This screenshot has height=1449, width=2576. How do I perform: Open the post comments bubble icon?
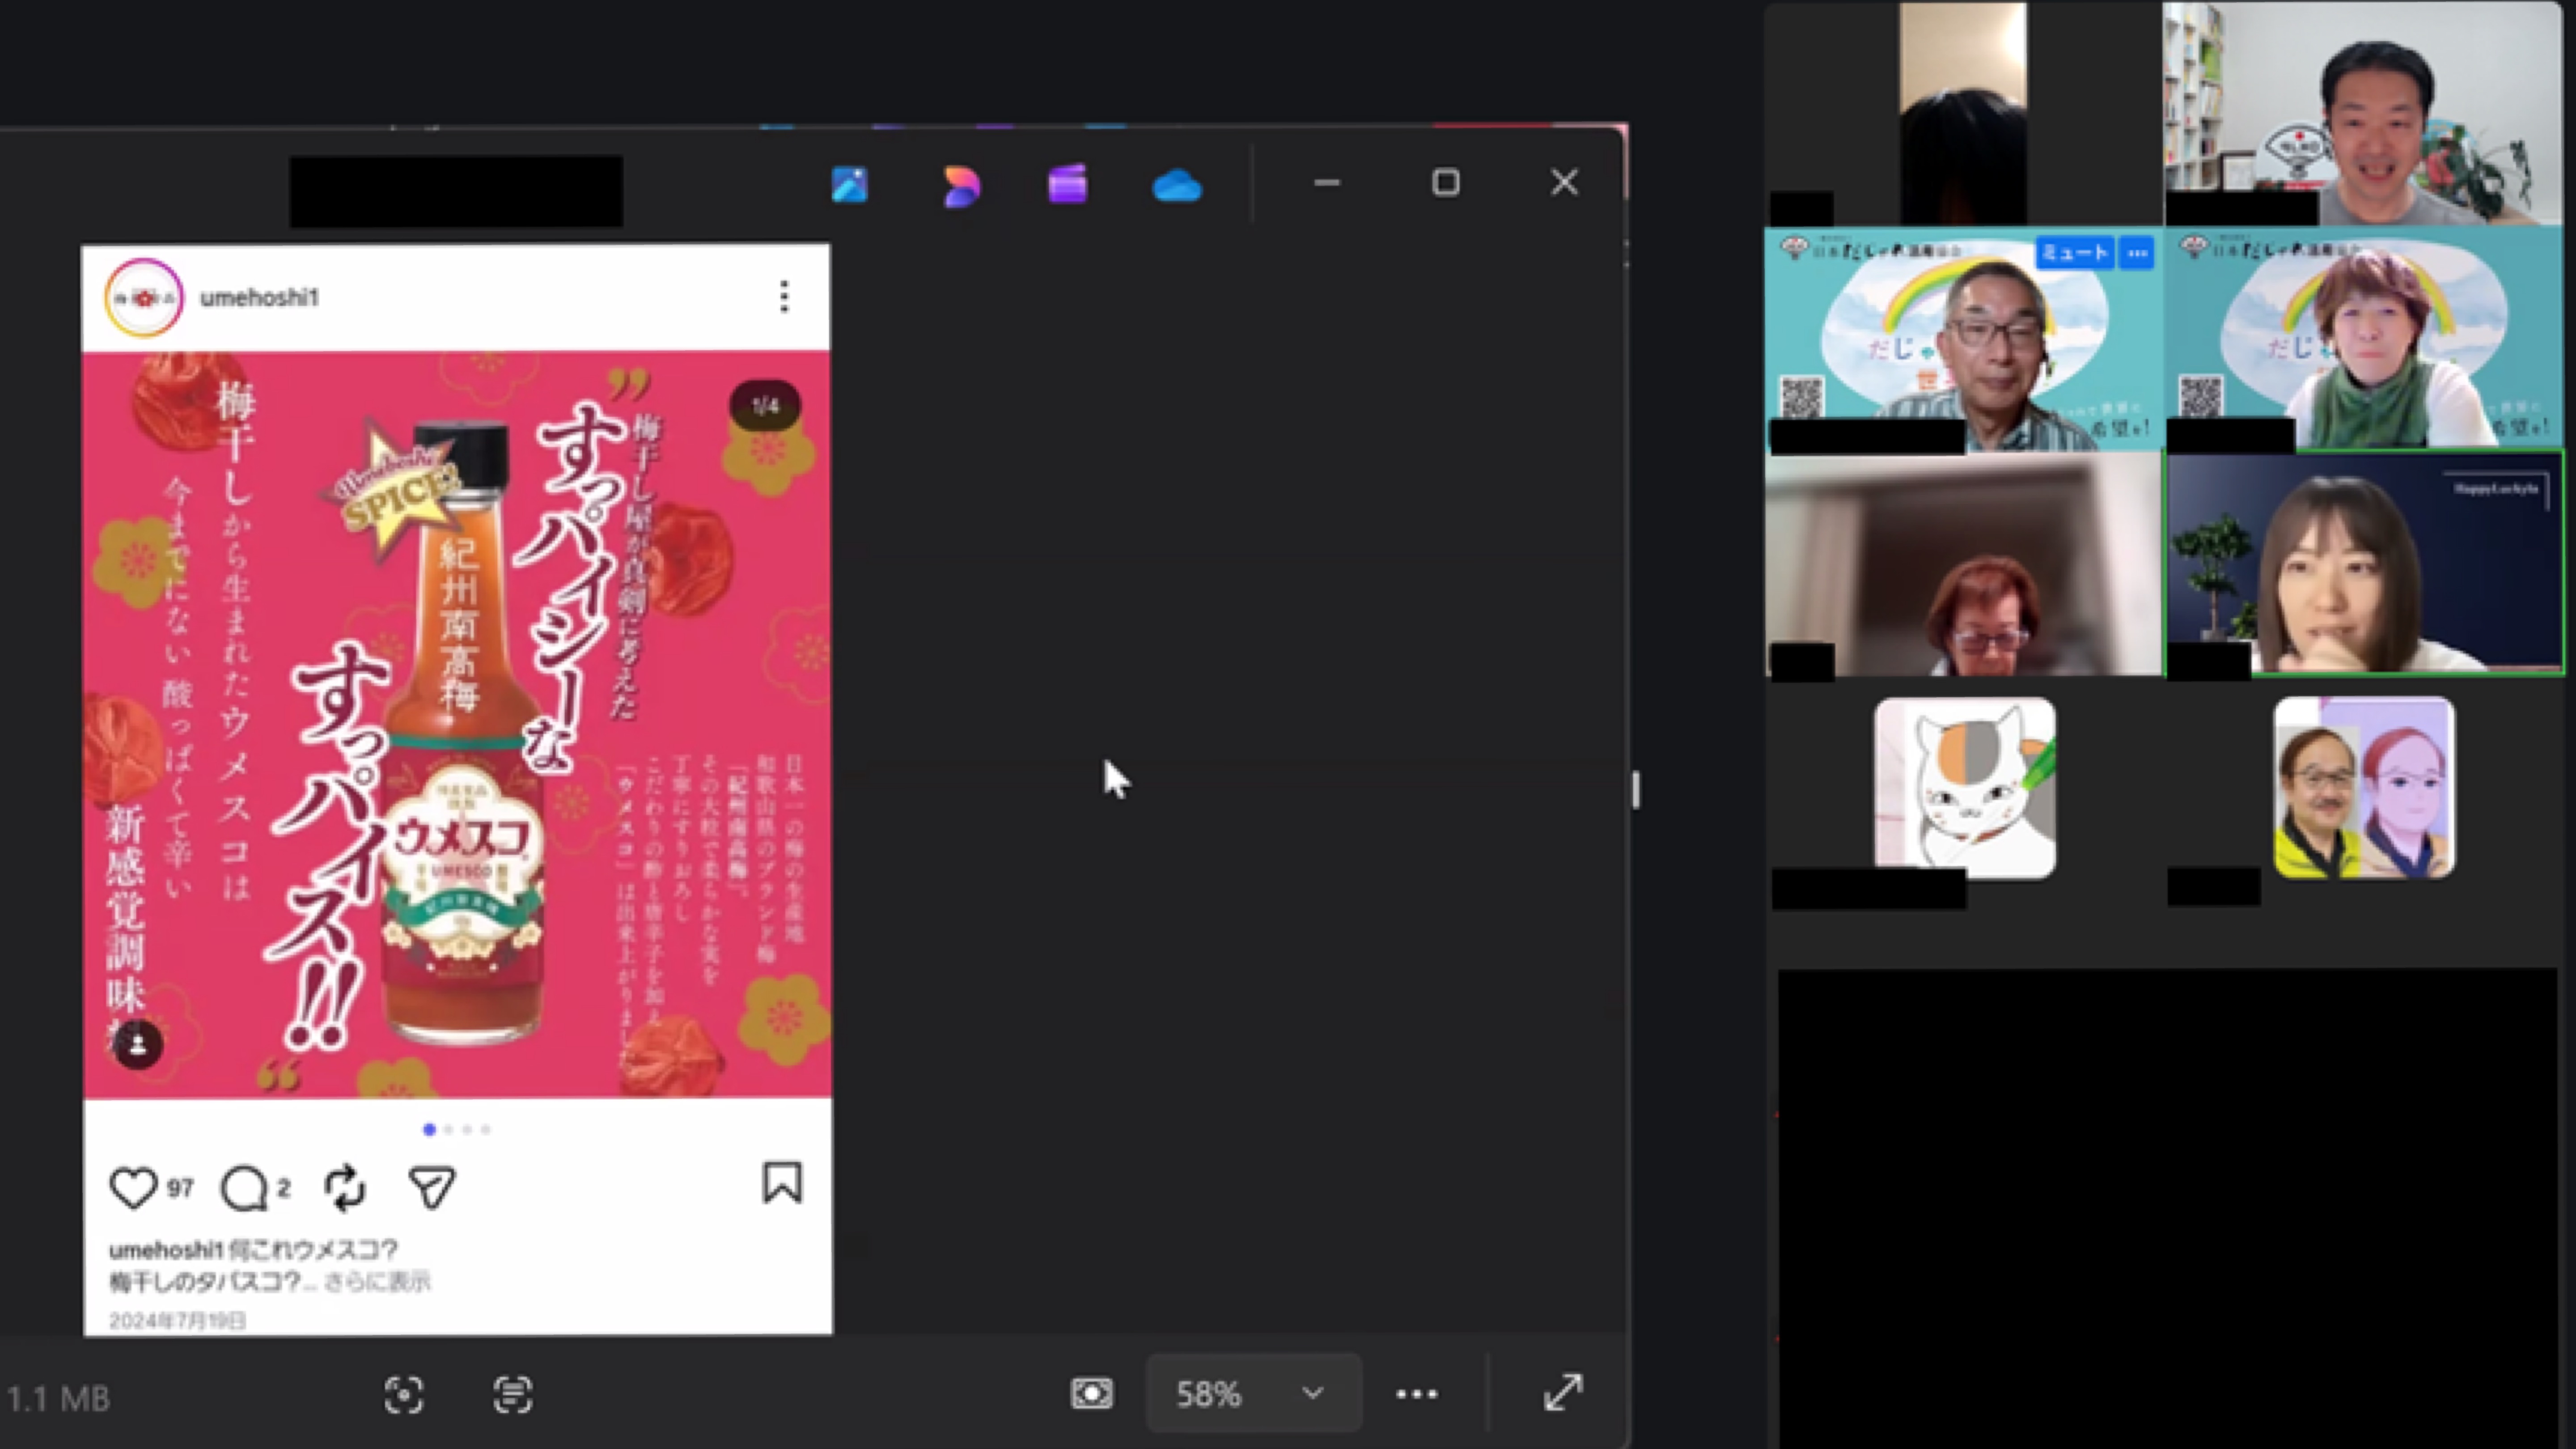[x=244, y=1188]
